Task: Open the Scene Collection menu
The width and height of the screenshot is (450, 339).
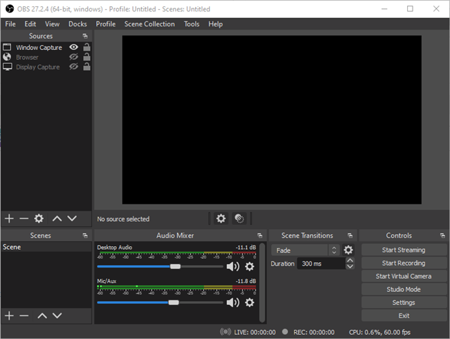Action: [150, 24]
